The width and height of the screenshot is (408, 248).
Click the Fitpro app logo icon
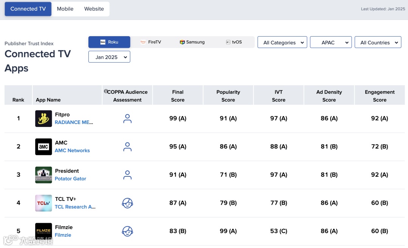[x=43, y=118]
